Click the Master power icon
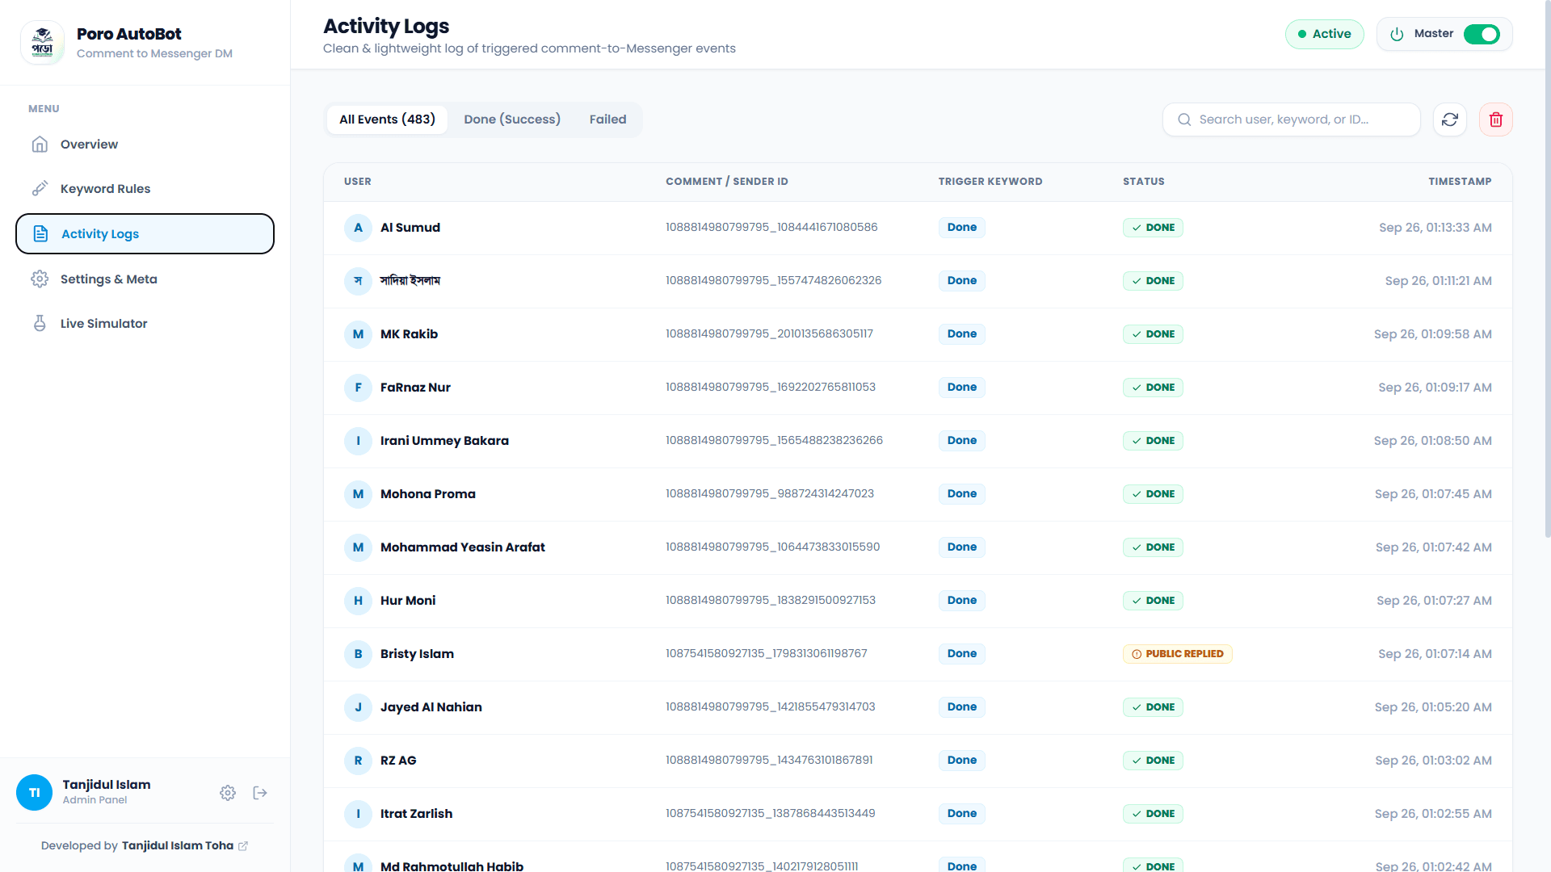Image resolution: width=1551 pixels, height=872 pixels. 1397,34
